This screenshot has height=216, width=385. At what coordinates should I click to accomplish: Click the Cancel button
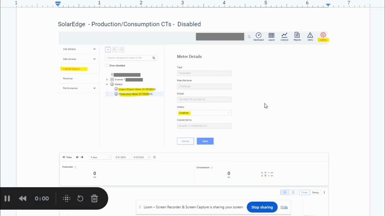point(185,141)
